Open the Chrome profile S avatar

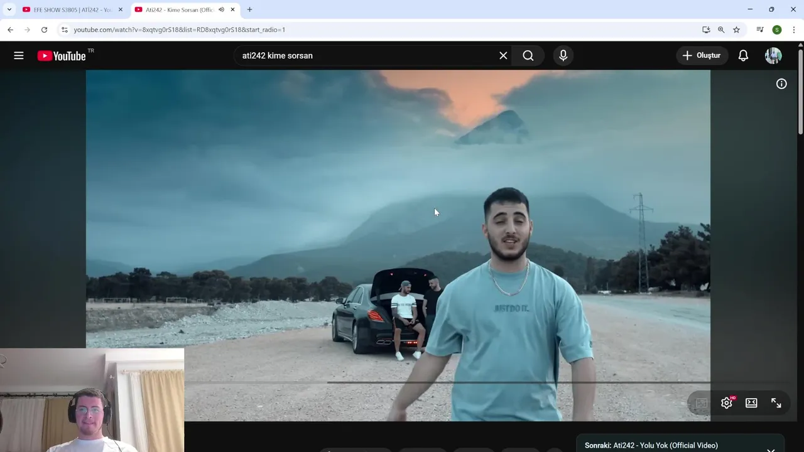pos(777,30)
